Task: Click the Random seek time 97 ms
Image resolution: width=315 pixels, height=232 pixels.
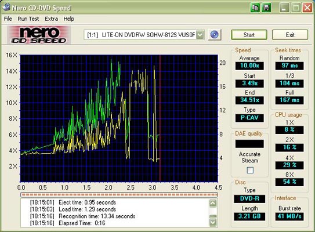Action: coord(289,66)
